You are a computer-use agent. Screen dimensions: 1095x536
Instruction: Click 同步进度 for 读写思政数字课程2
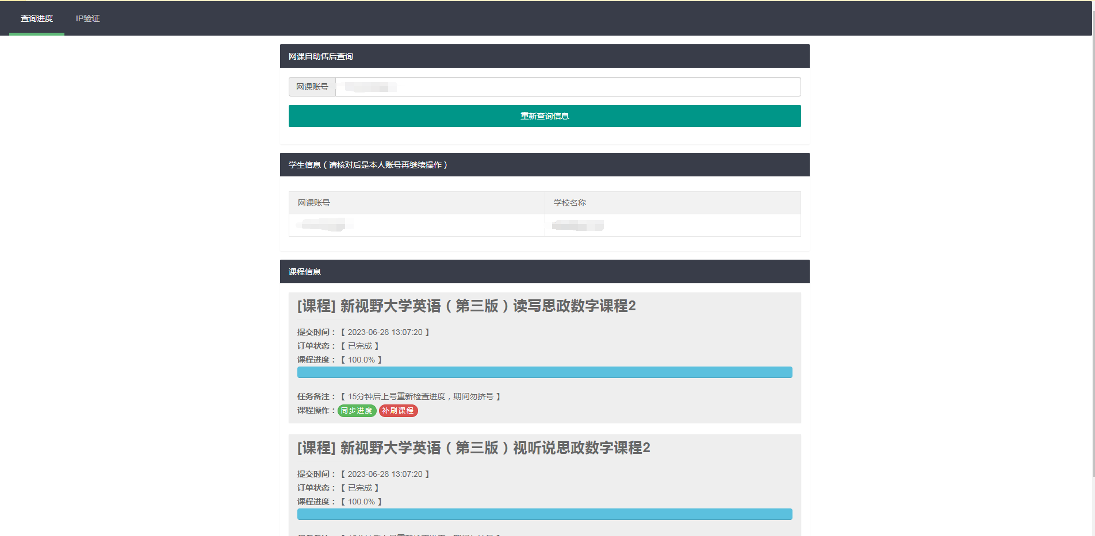click(x=357, y=411)
